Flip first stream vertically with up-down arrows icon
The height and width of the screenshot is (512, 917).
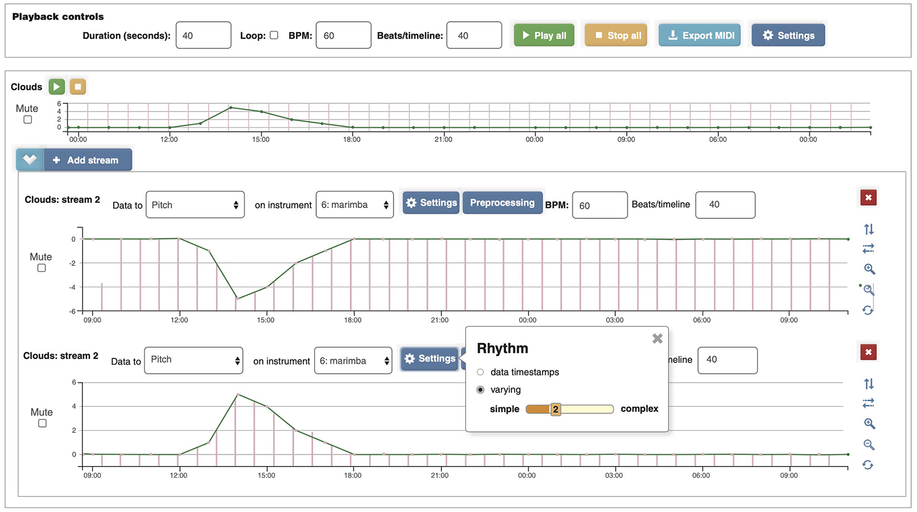868,229
